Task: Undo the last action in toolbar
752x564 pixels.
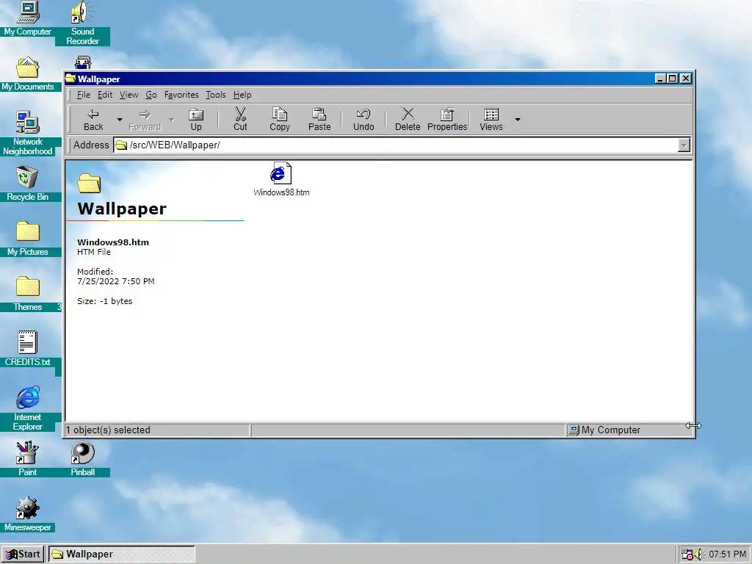Action: (x=364, y=120)
